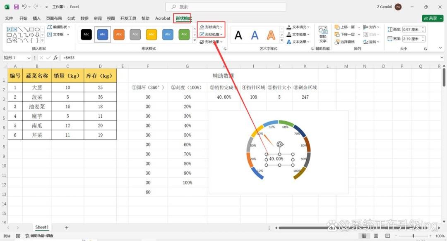Add a new sheet with plus button
The width and height of the screenshot is (447, 241).
(66, 228)
